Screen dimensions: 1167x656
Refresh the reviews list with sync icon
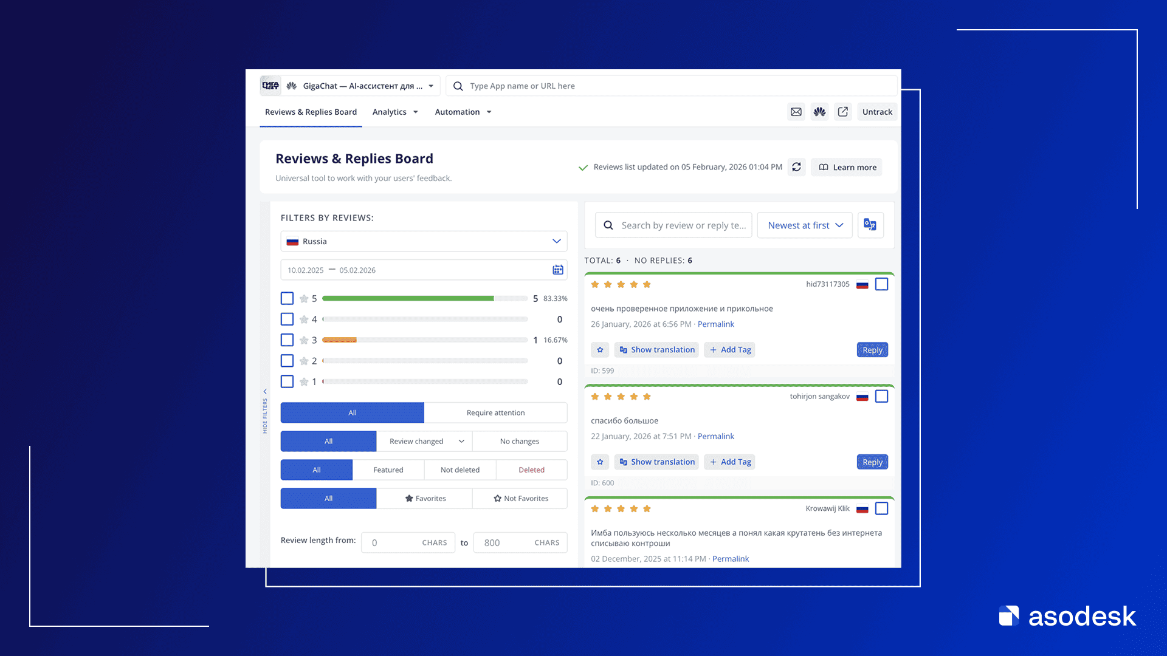click(x=796, y=167)
